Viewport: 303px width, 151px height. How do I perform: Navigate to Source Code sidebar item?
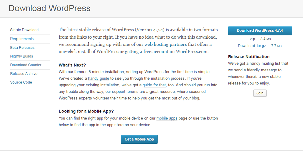click(21, 82)
